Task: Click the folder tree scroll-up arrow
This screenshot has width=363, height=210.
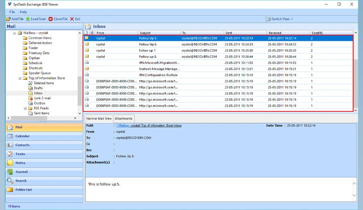Action: (79, 33)
